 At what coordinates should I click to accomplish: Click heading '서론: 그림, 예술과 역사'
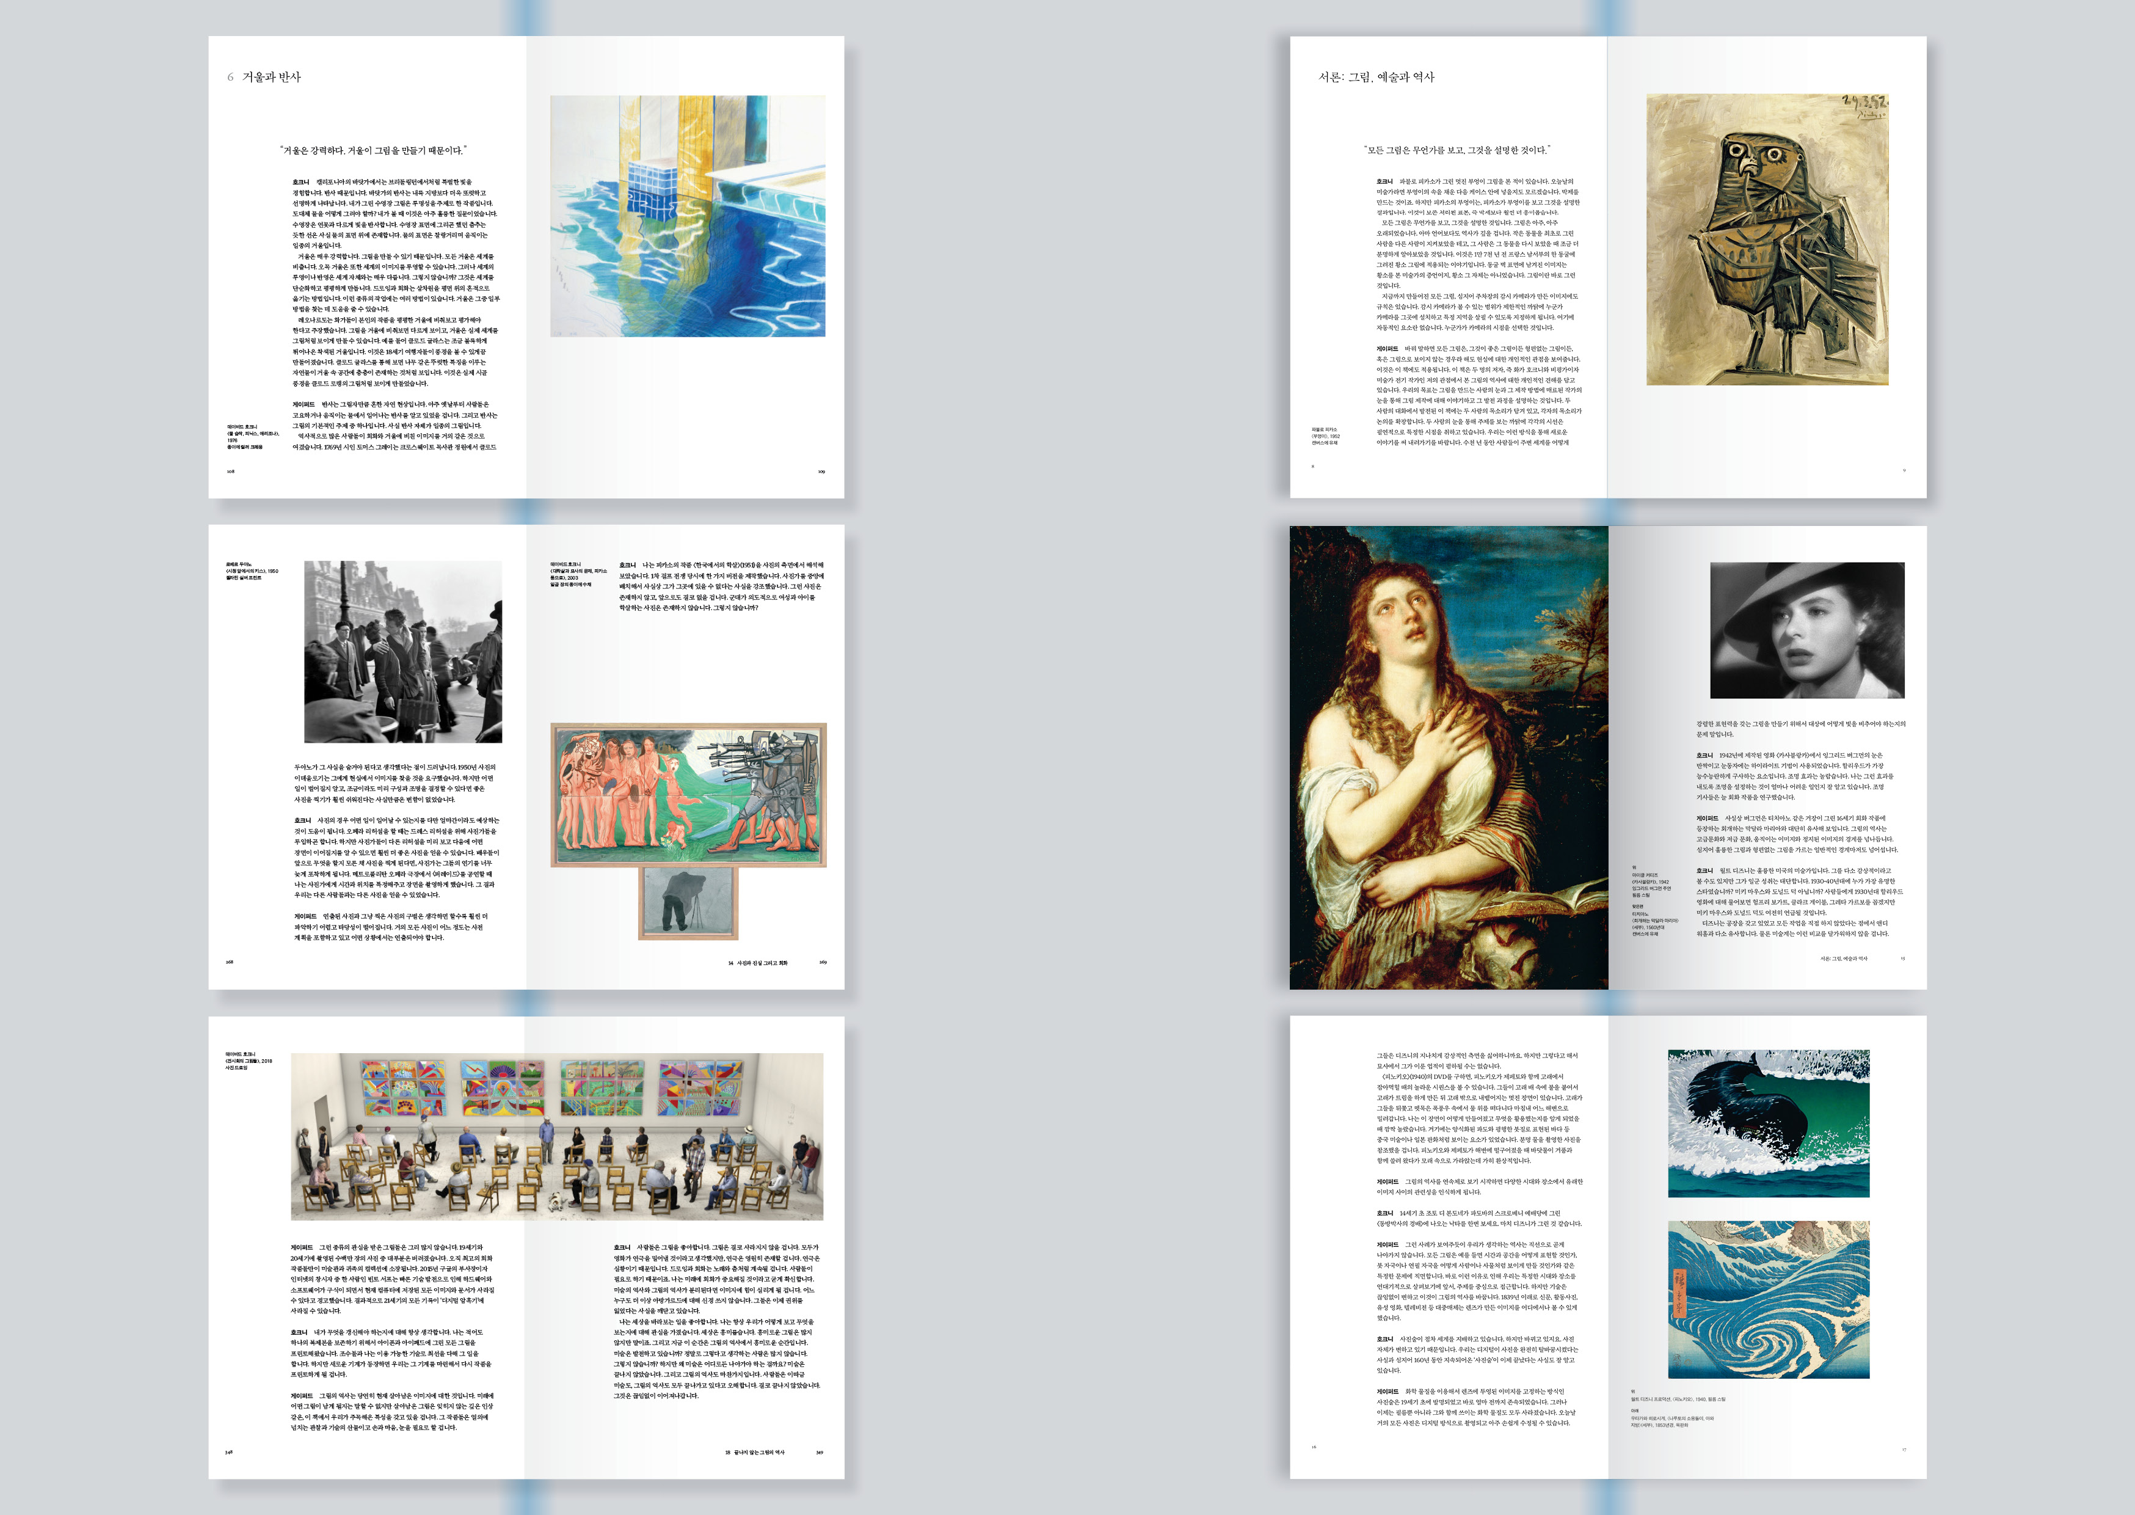1375,78
